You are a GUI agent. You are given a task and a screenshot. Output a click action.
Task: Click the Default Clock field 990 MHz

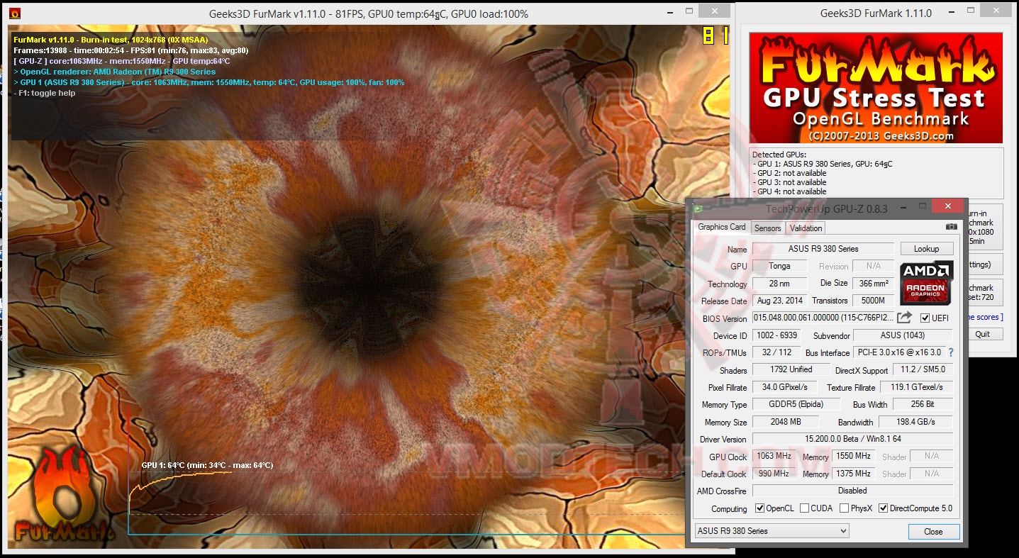point(774,474)
